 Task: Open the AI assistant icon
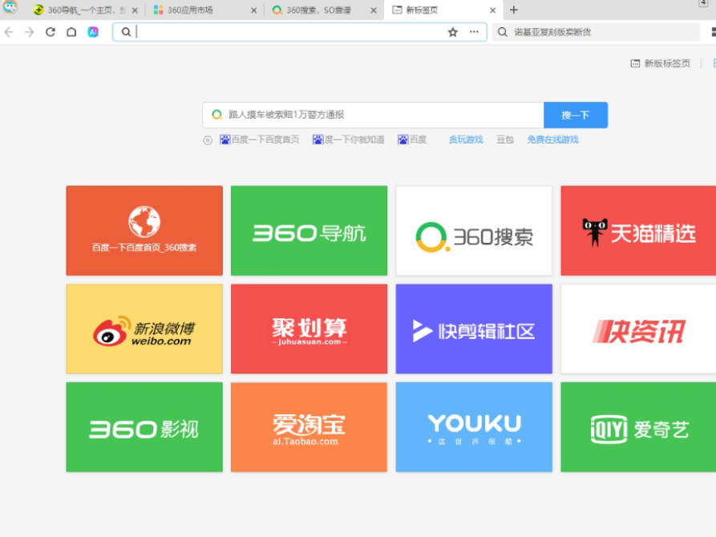point(93,32)
